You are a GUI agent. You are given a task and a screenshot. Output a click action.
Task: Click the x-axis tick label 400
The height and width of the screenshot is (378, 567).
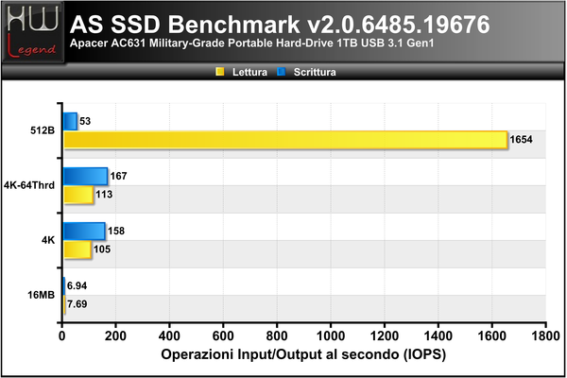click(169, 336)
